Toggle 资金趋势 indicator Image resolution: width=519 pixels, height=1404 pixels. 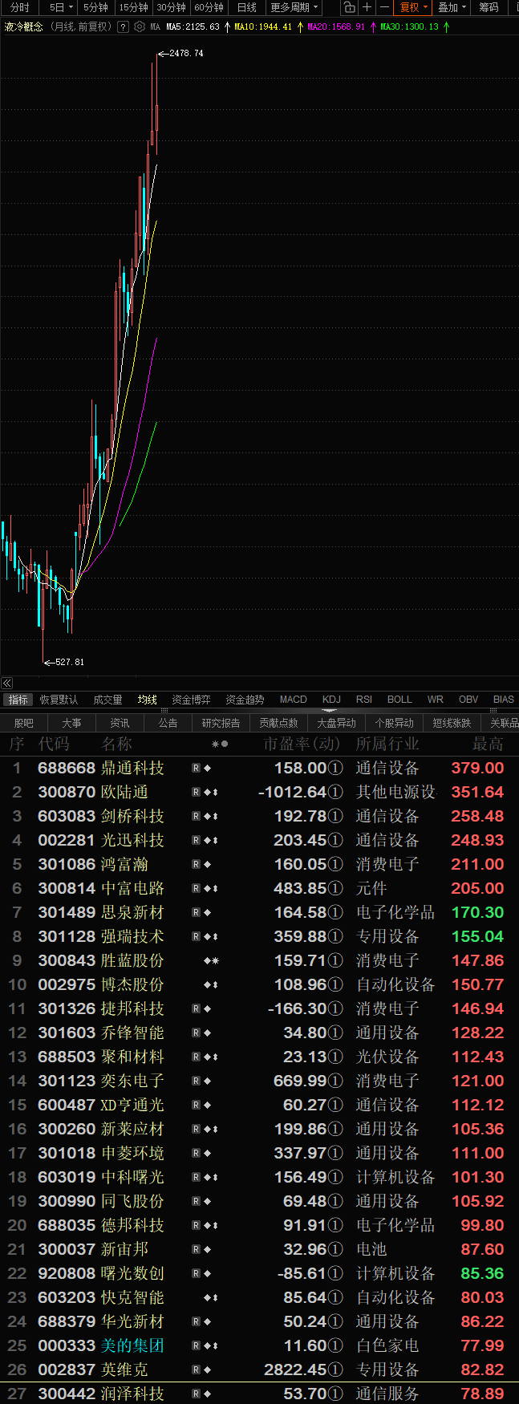[x=245, y=700]
